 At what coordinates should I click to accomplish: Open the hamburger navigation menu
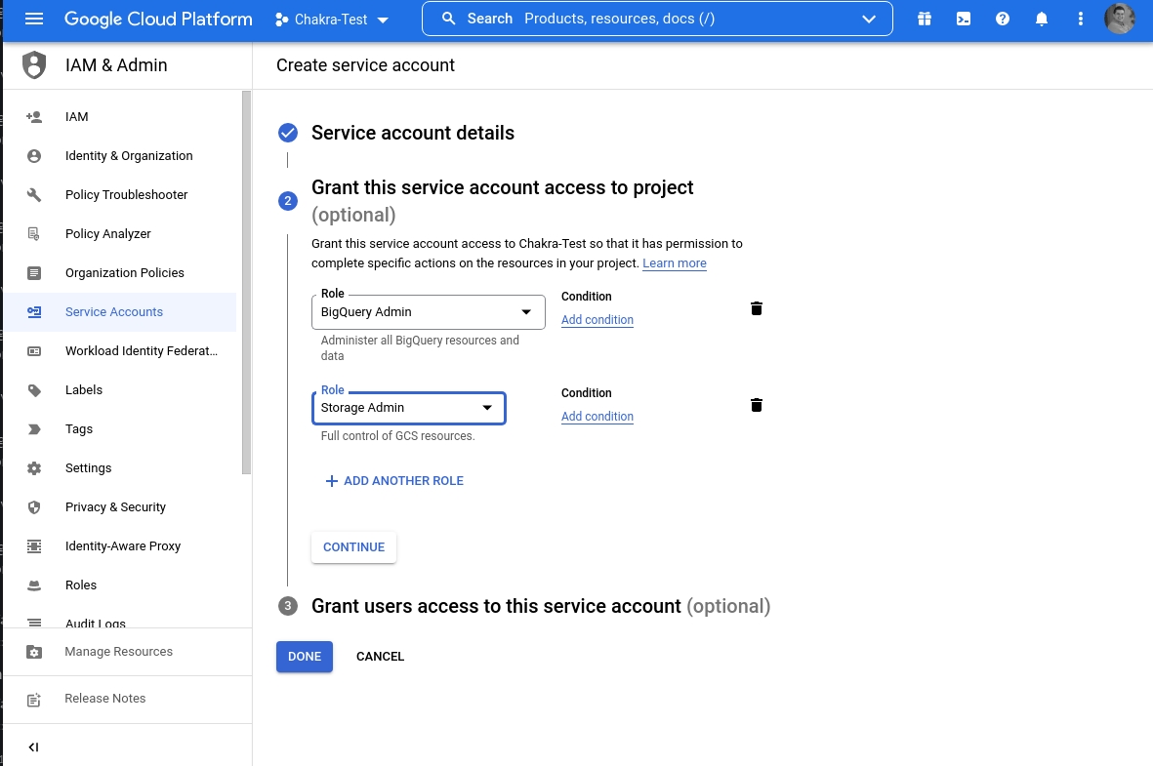(x=34, y=19)
